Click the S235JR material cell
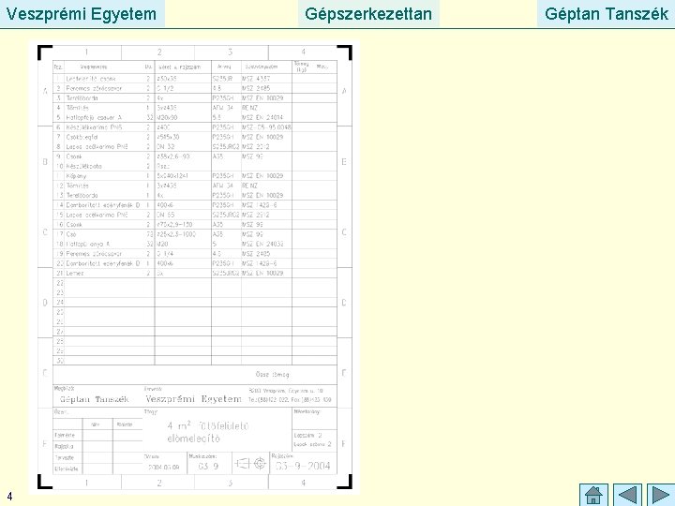 (x=222, y=79)
